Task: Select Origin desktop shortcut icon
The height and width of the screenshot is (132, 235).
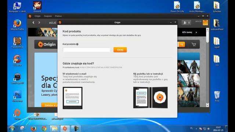Action: [x=17, y=114]
